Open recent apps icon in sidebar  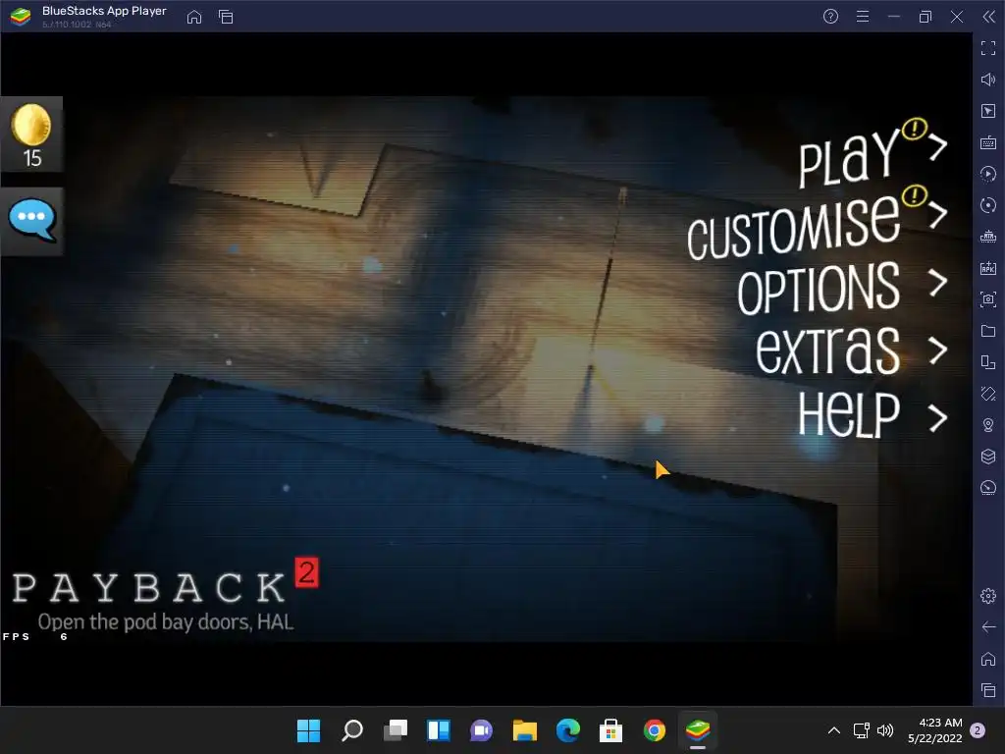coord(988,690)
